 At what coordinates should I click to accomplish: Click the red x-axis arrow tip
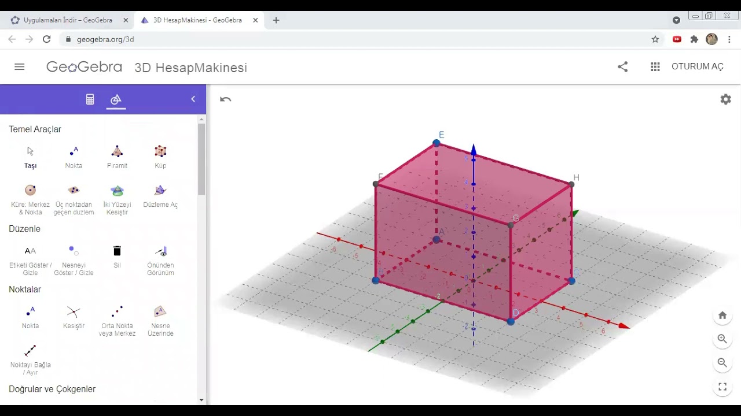click(624, 326)
